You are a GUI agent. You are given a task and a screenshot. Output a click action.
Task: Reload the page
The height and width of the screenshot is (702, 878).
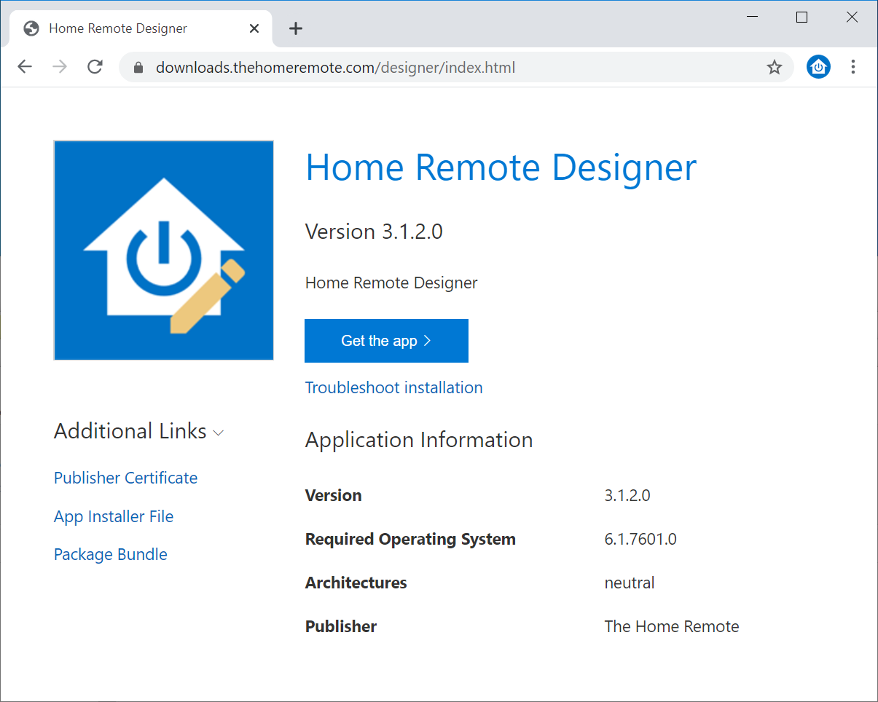pos(95,67)
